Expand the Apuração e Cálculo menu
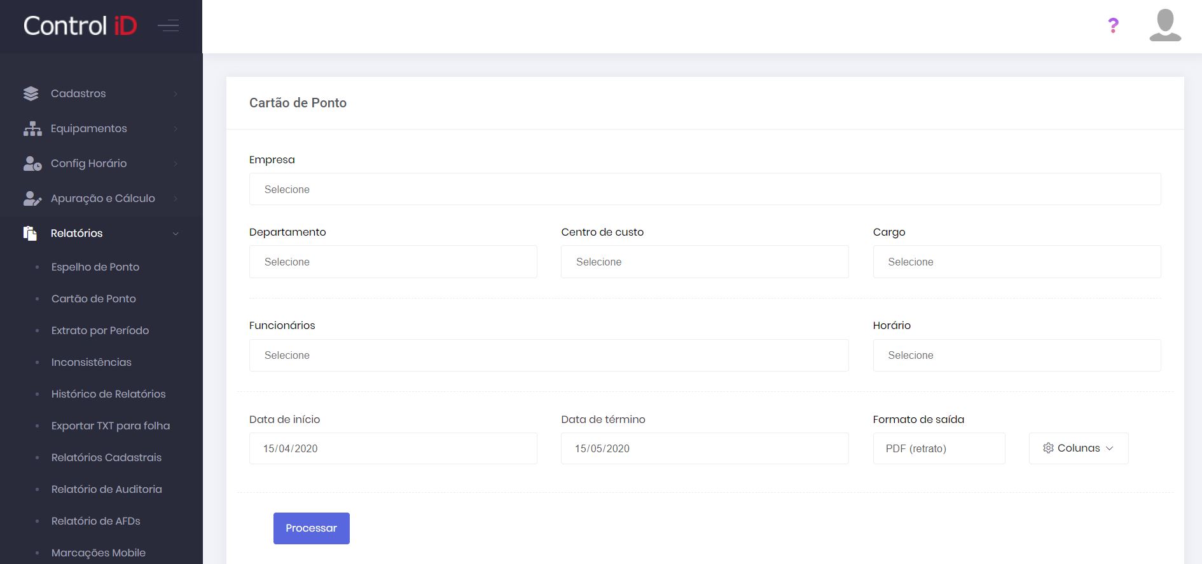 pos(101,198)
